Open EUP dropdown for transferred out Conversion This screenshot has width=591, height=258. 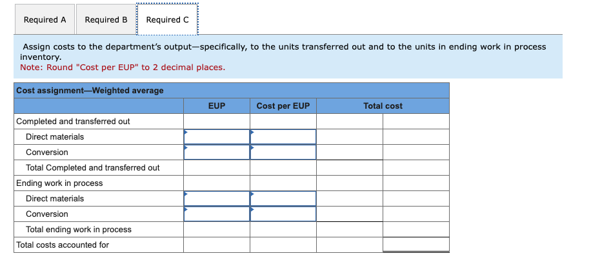tap(217, 152)
